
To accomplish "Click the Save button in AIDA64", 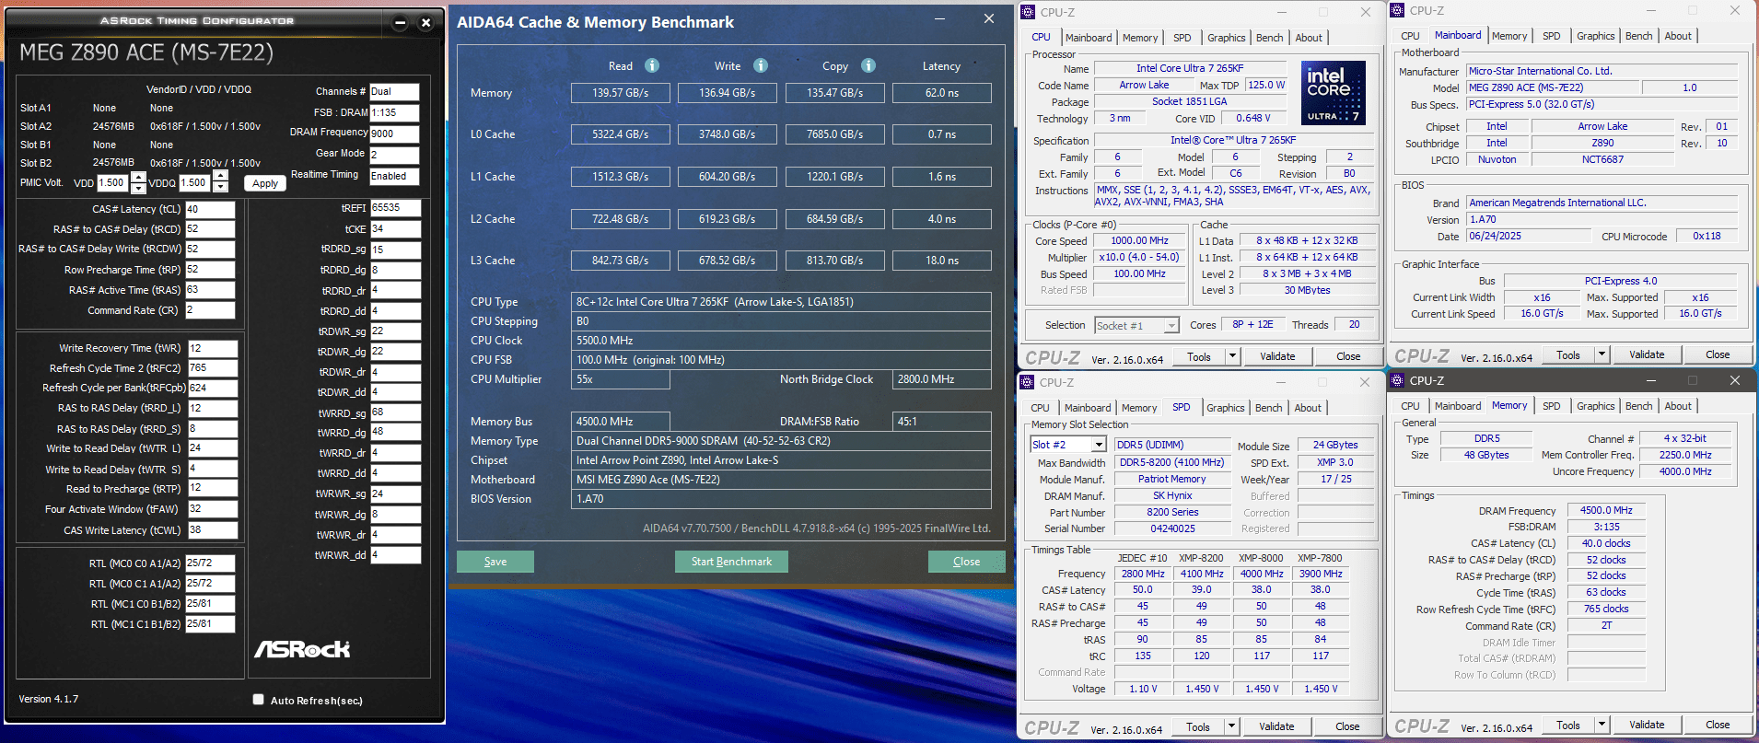I will 495,562.
